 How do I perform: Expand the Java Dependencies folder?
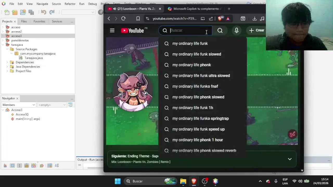pyautogui.click(x=7, y=67)
